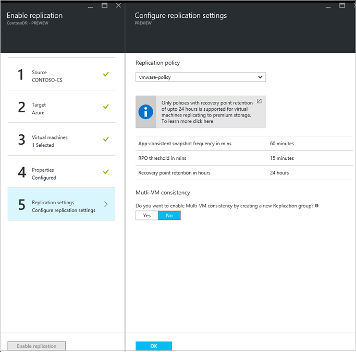Open the external link icon in info box
The height and width of the screenshot is (352, 356).
260,101
